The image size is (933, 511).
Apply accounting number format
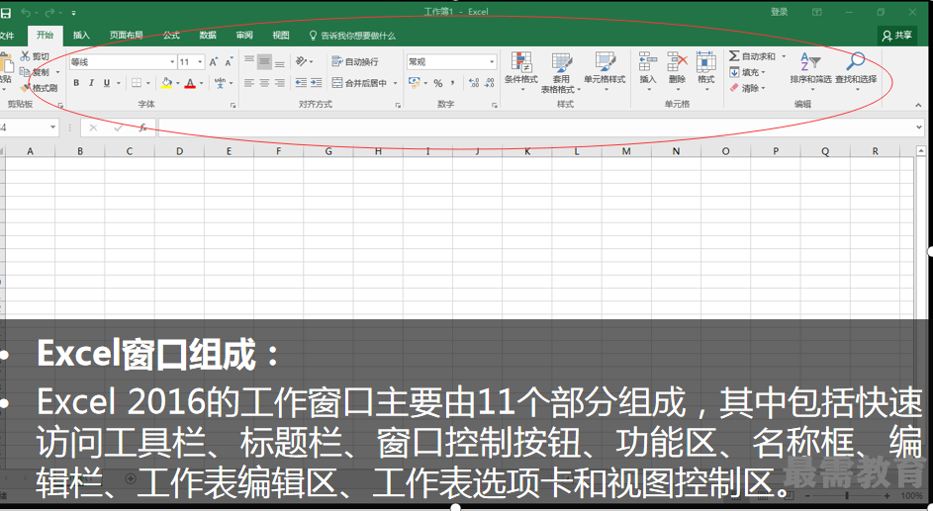click(415, 83)
